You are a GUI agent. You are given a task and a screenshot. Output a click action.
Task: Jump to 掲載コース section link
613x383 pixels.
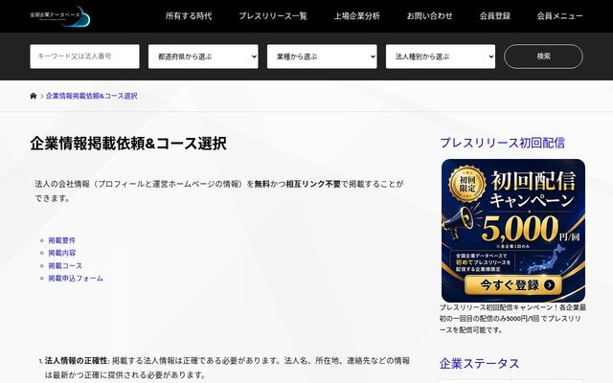(65, 266)
